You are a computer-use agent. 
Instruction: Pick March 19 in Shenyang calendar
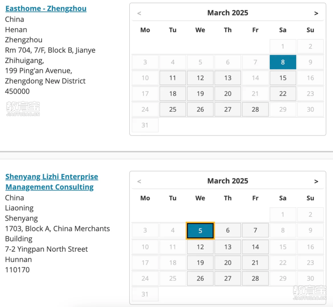tap(200, 263)
